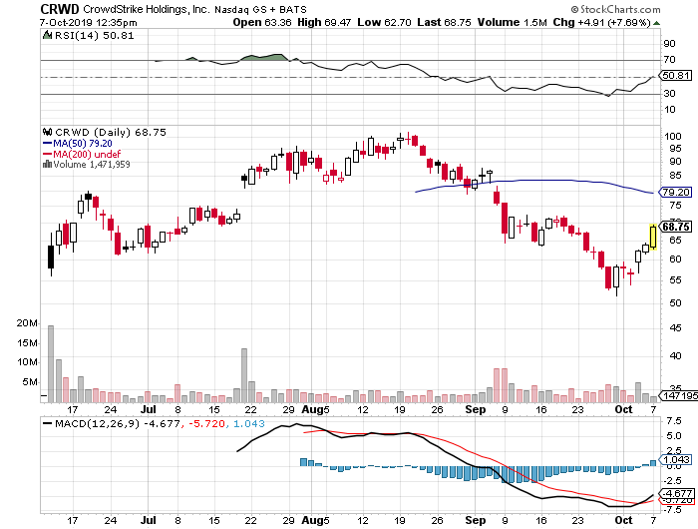Click the yellow-highlighted latest candlestick
698x529 pixels.
click(x=653, y=237)
